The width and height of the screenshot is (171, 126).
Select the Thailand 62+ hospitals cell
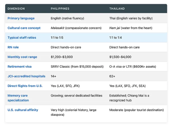click(x=112, y=76)
